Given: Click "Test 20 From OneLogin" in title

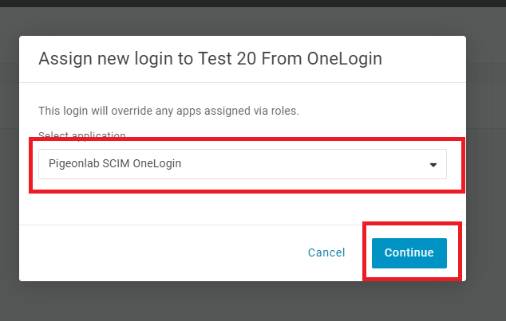Looking at the screenshot, I should [x=290, y=59].
